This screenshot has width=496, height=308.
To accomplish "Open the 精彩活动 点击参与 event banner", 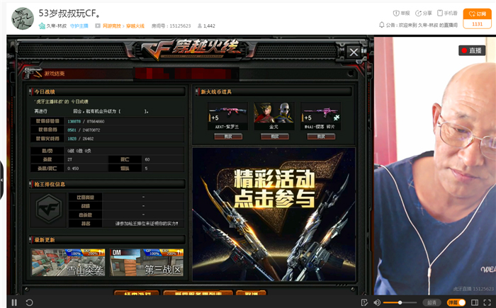I will (x=274, y=214).
